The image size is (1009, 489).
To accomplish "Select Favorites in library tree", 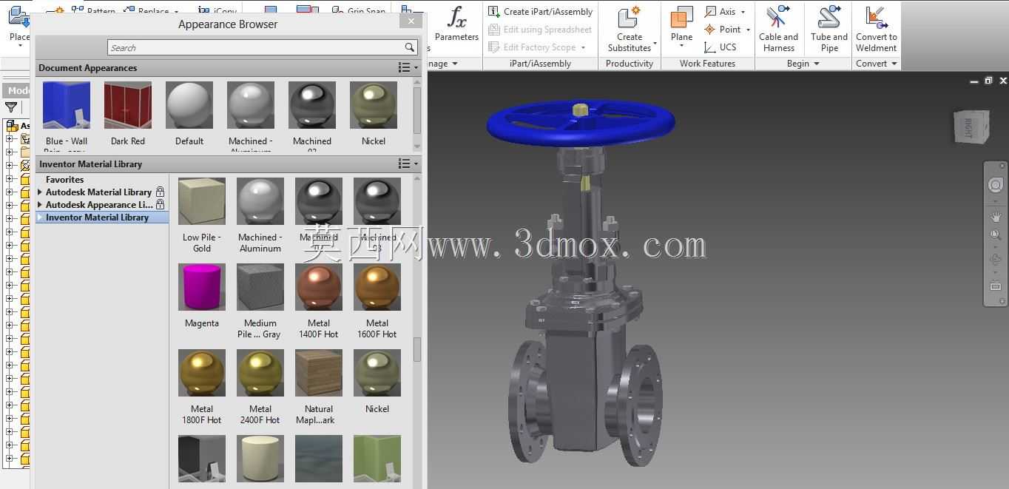I will [64, 180].
